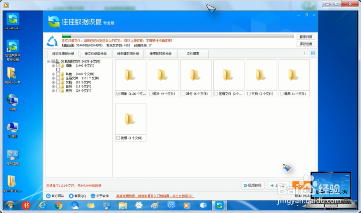Check the 照片 (4个文件) checkbox

151,94
